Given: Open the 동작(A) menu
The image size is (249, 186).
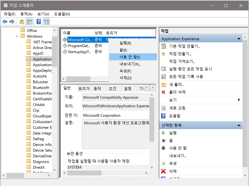Looking at the screenshot, I should (26, 14).
